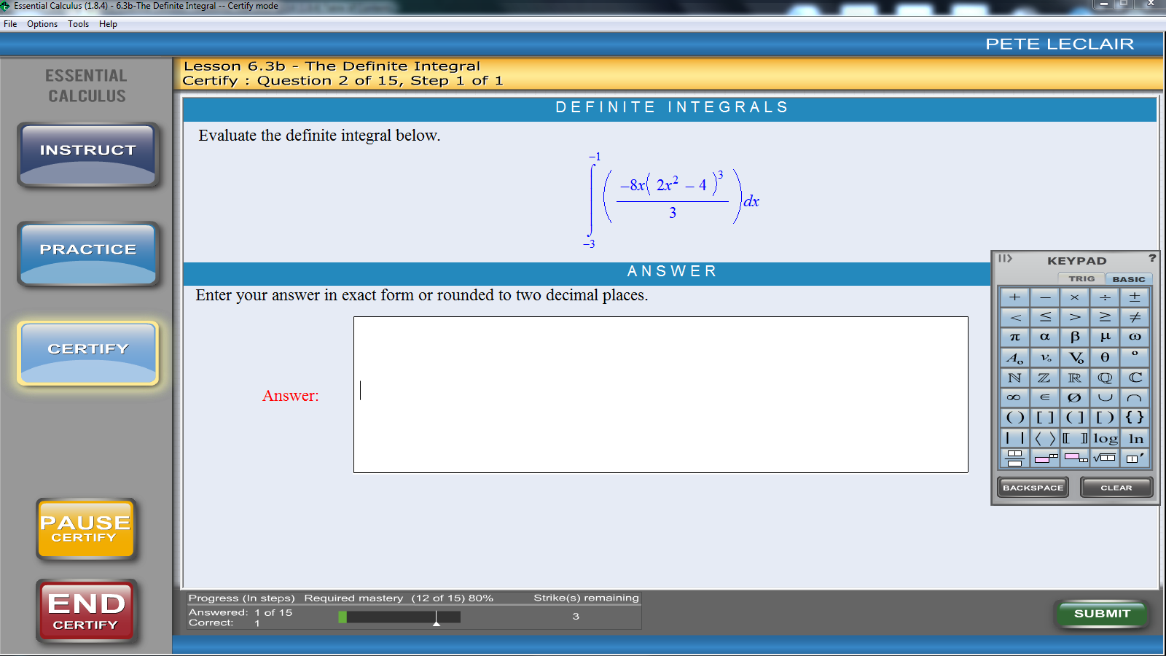Image resolution: width=1166 pixels, height=656 pixels.
Task: Insert the empty set symbol
Action: tap(1075, 397)
